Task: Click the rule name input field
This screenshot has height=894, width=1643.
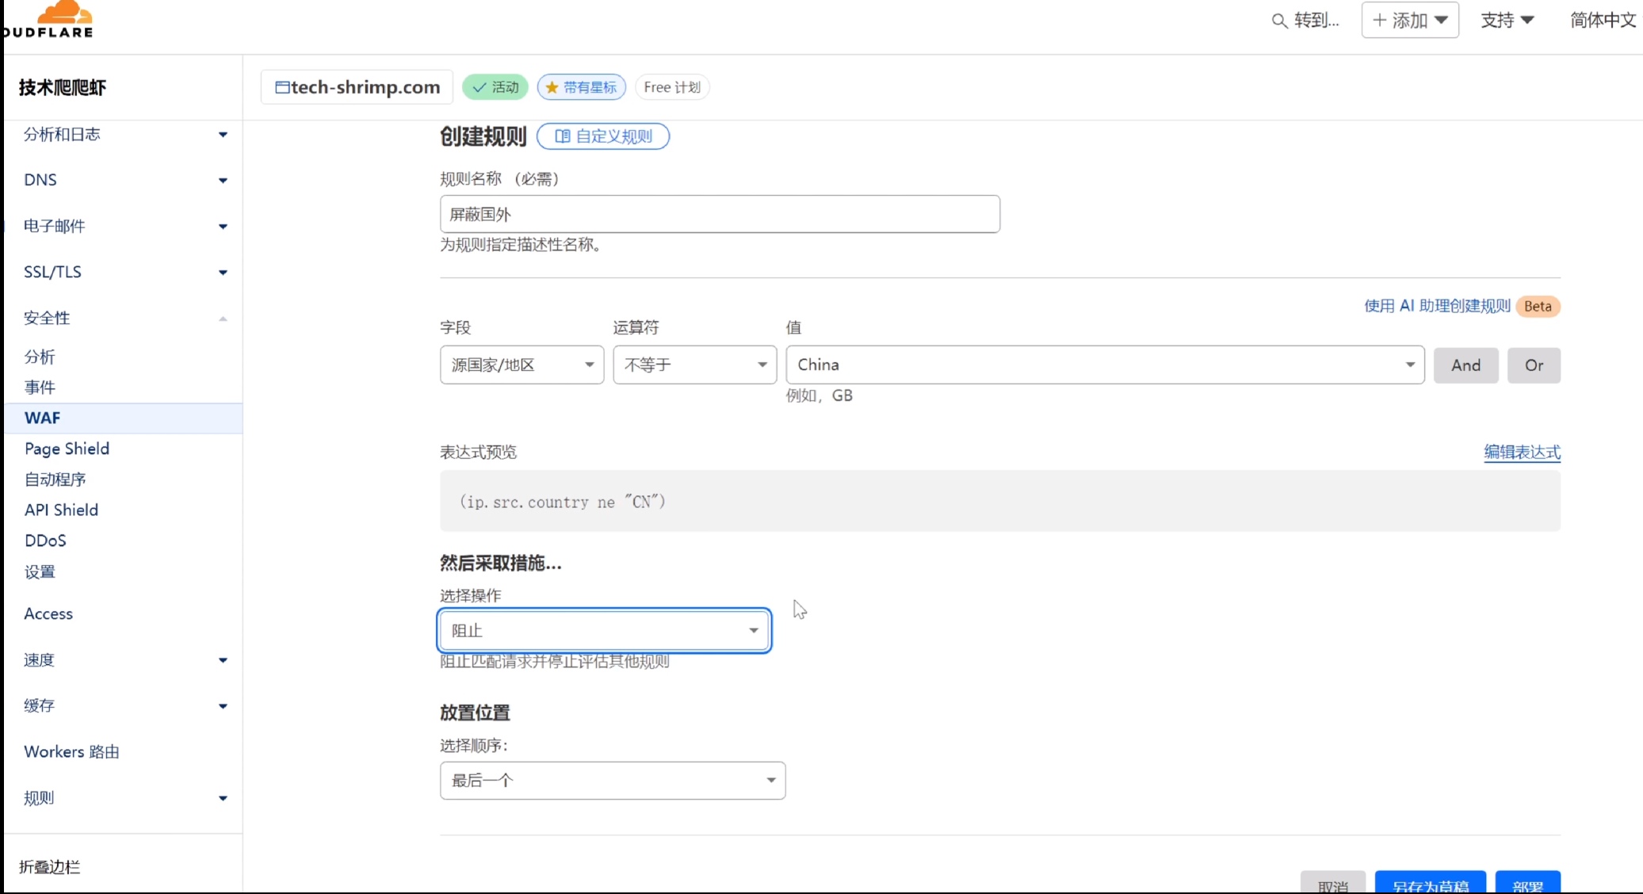Action: (719, 214)
